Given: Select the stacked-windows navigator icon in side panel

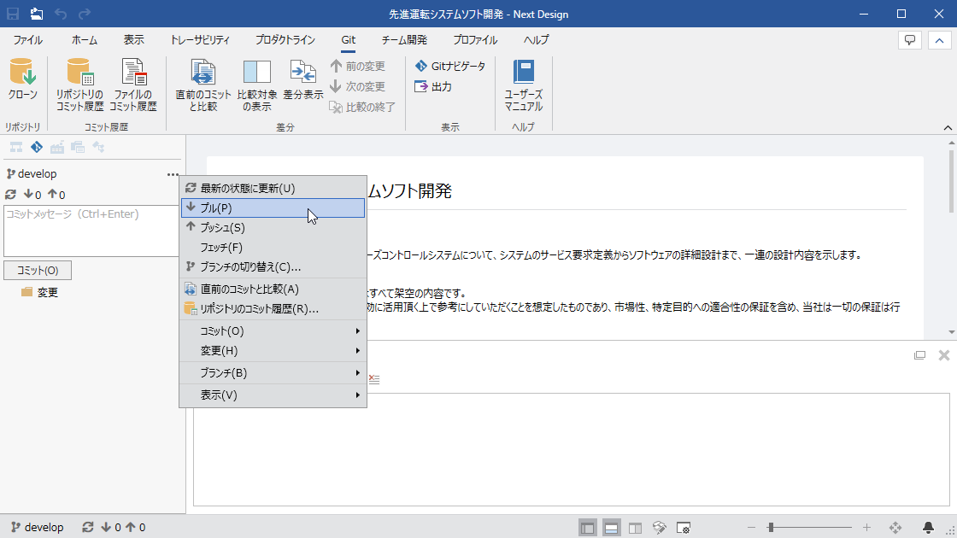Looking at the screenshot, I should tap(78, 147).
